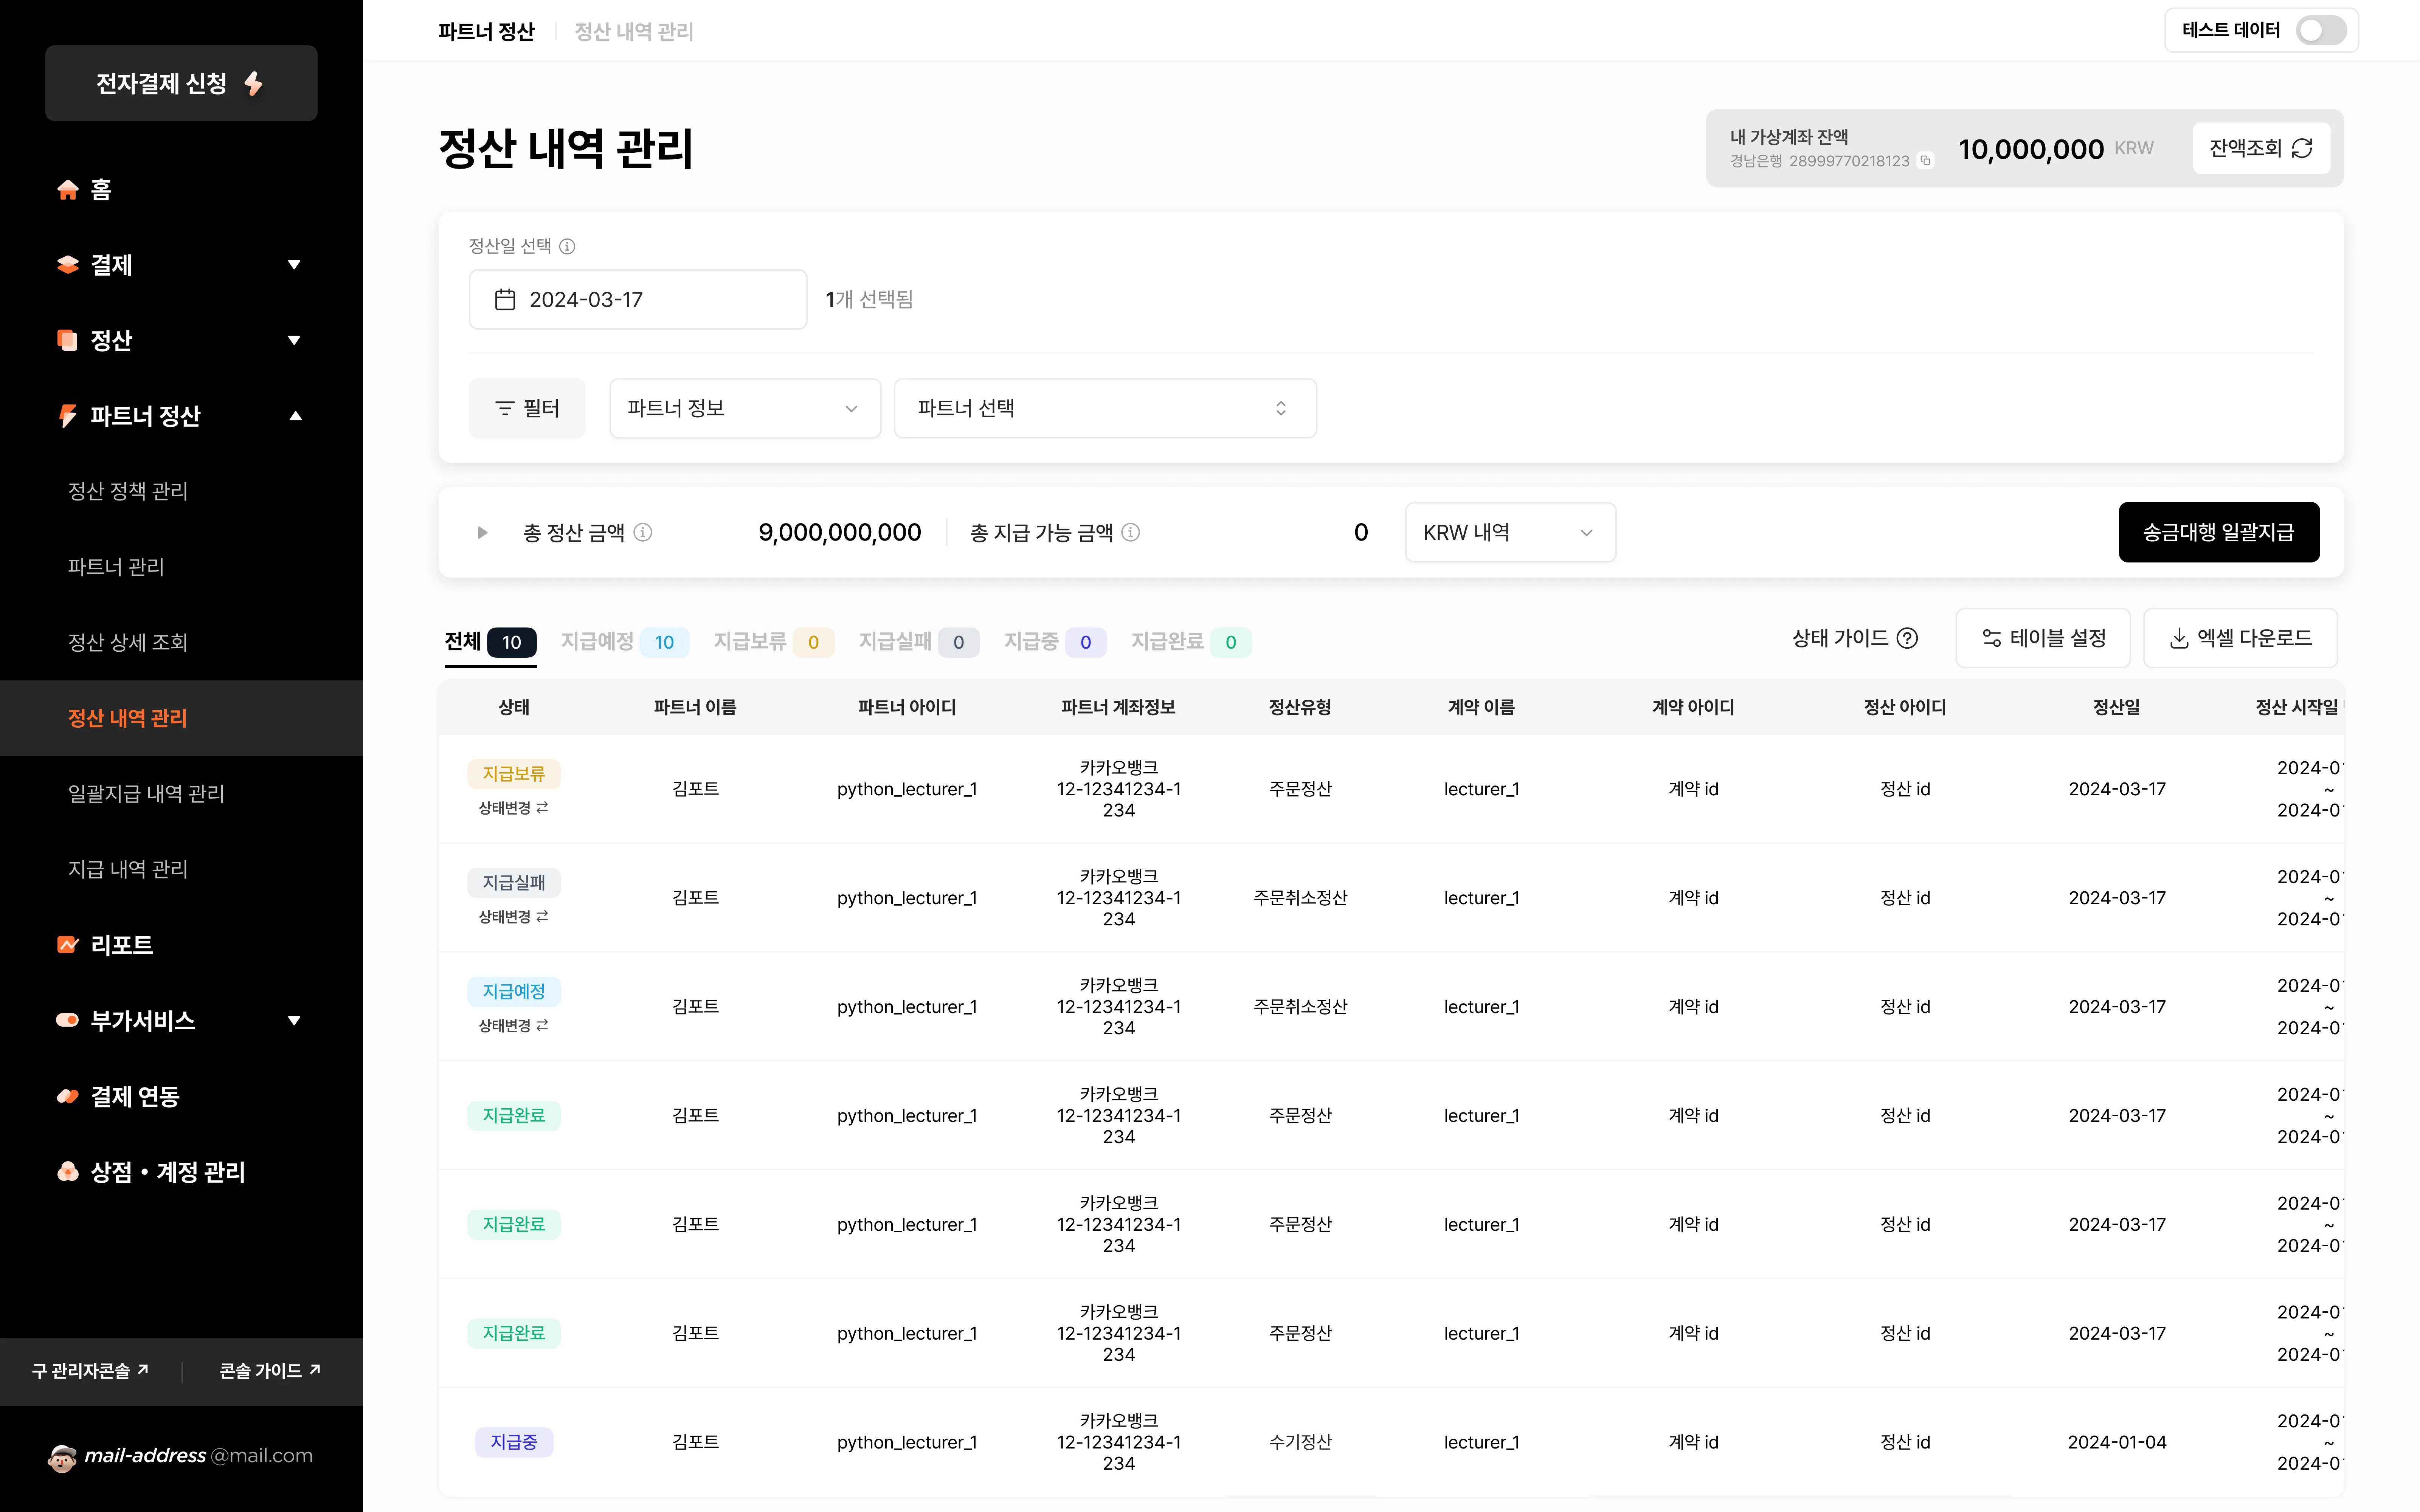Open the 콘솔 가이드 link
This screenshot has height=1512, width=2420.
point(268,1371)
